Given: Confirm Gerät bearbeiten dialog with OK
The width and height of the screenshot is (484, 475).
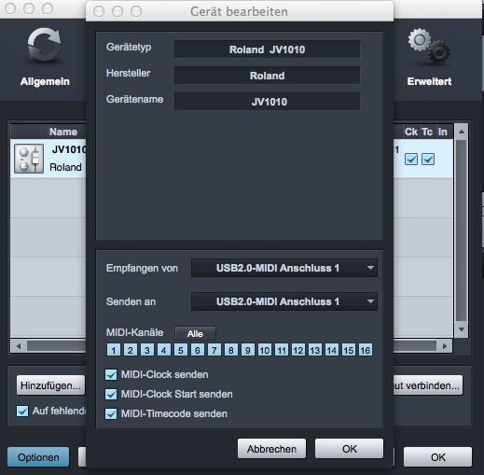Looking at the screenshot, I should click(349, 449).
